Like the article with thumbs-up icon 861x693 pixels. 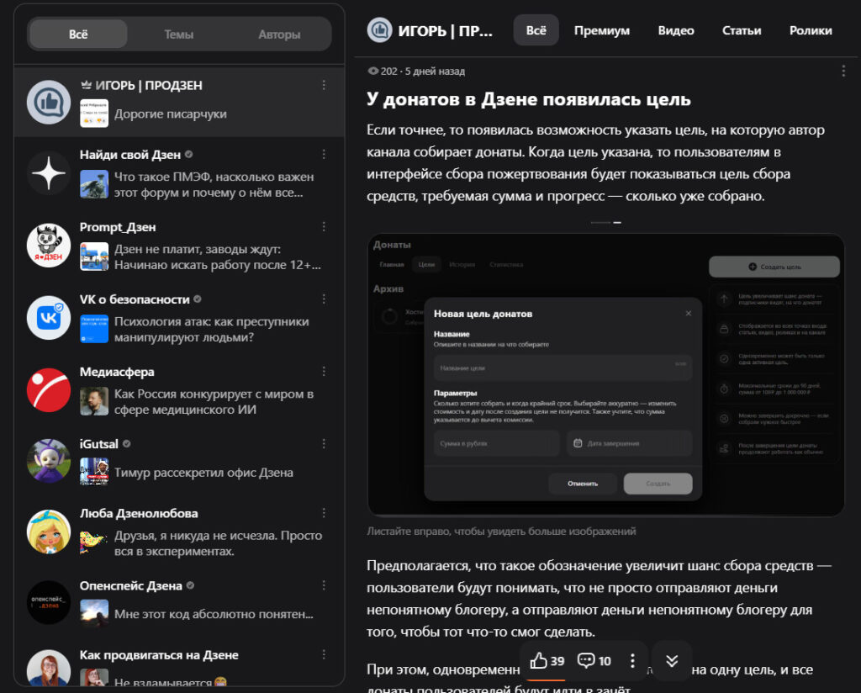539,660
